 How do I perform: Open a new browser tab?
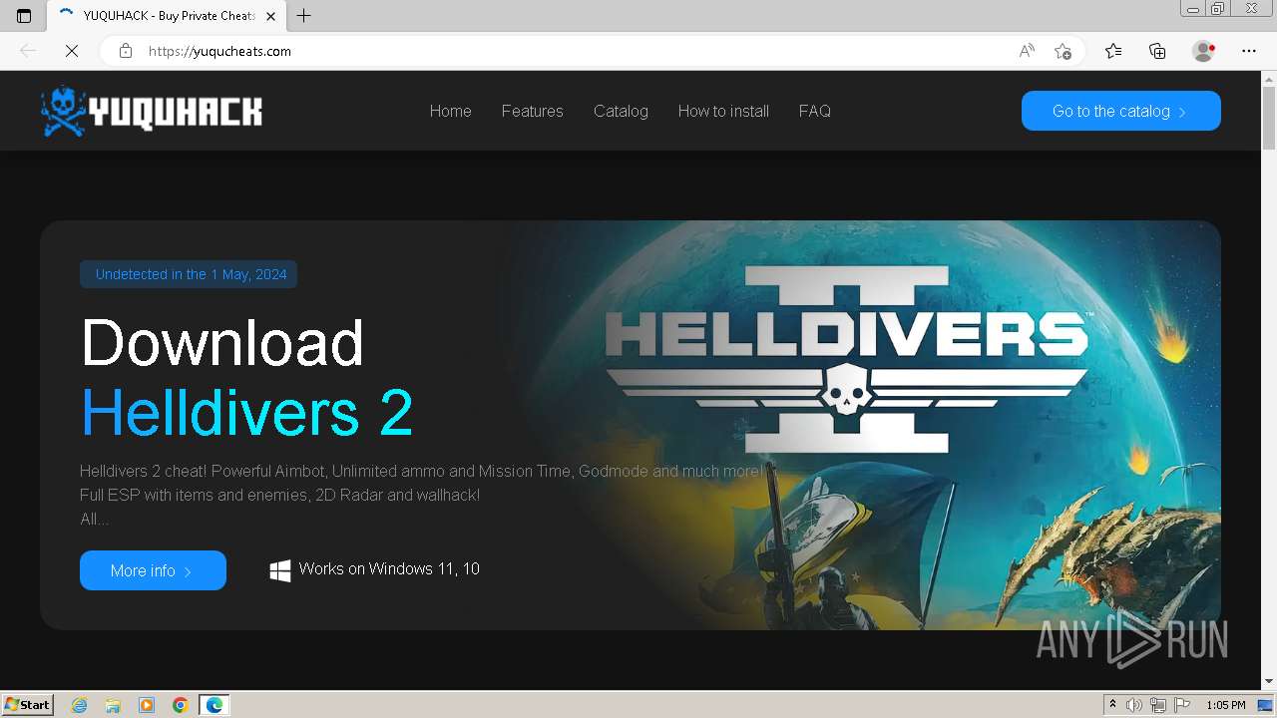(304, 16)
